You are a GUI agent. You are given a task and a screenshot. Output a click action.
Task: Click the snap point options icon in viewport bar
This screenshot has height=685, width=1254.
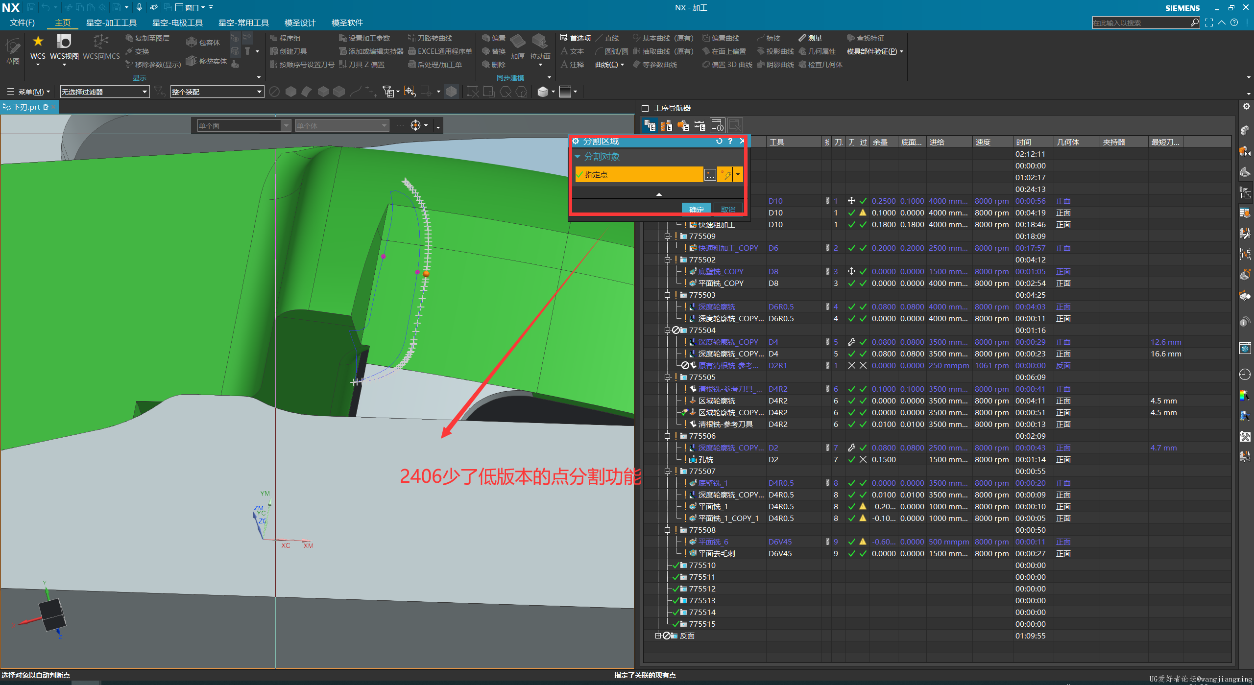[x=416, y=125]
